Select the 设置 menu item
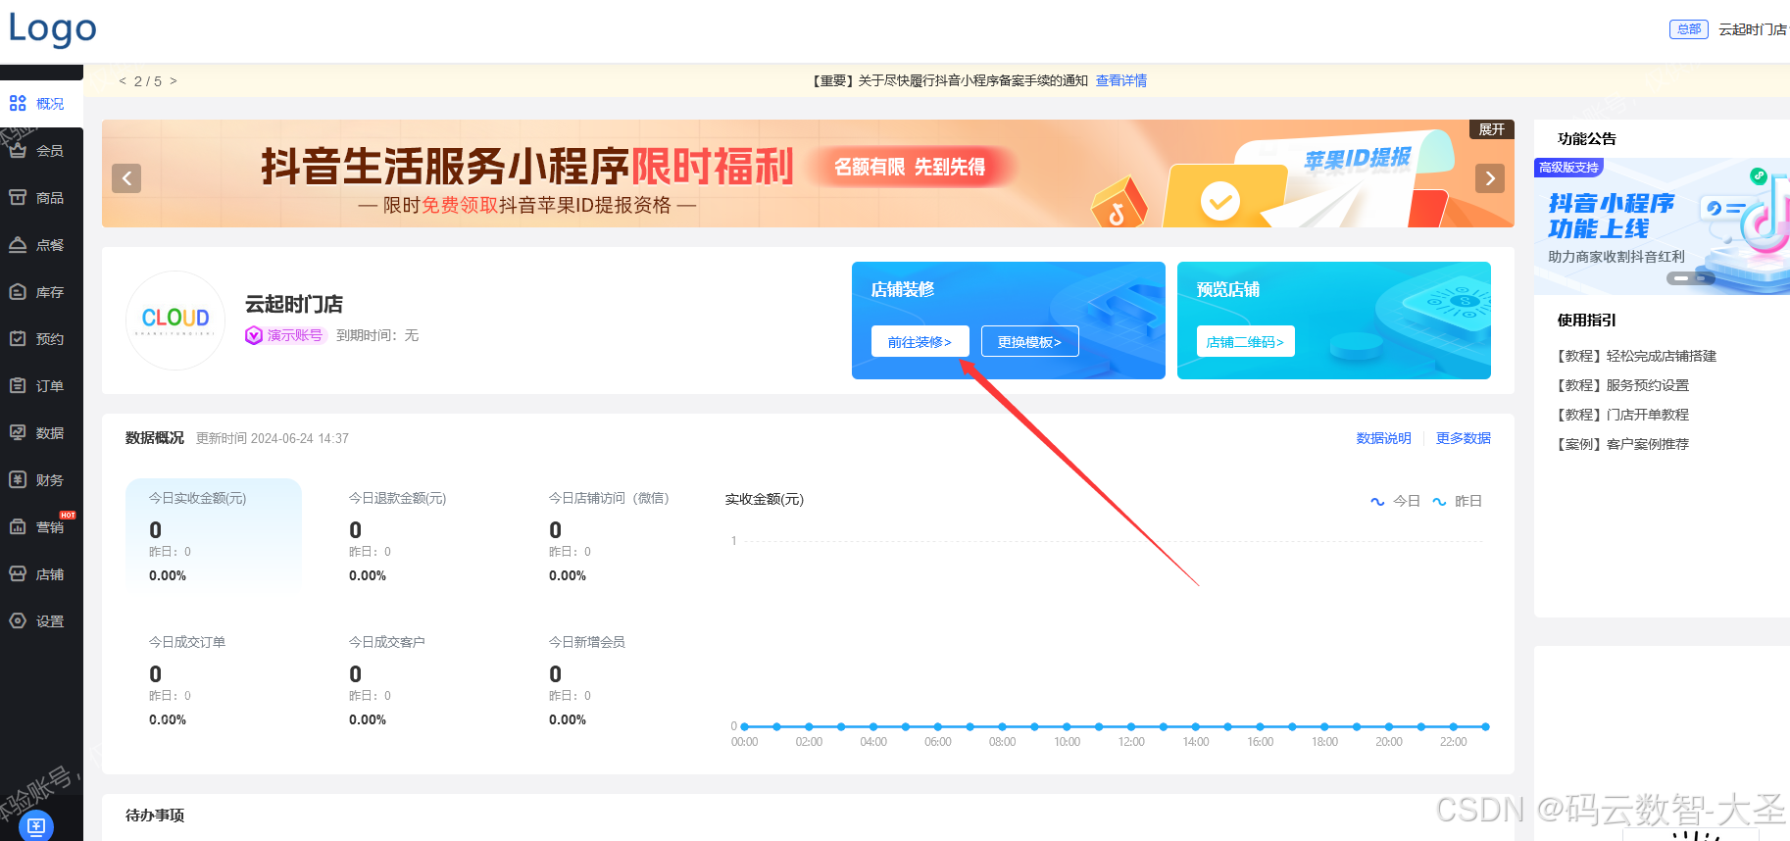Image resolution: width=1790 pixels, height=841 pixels. (x=50, y=620)
